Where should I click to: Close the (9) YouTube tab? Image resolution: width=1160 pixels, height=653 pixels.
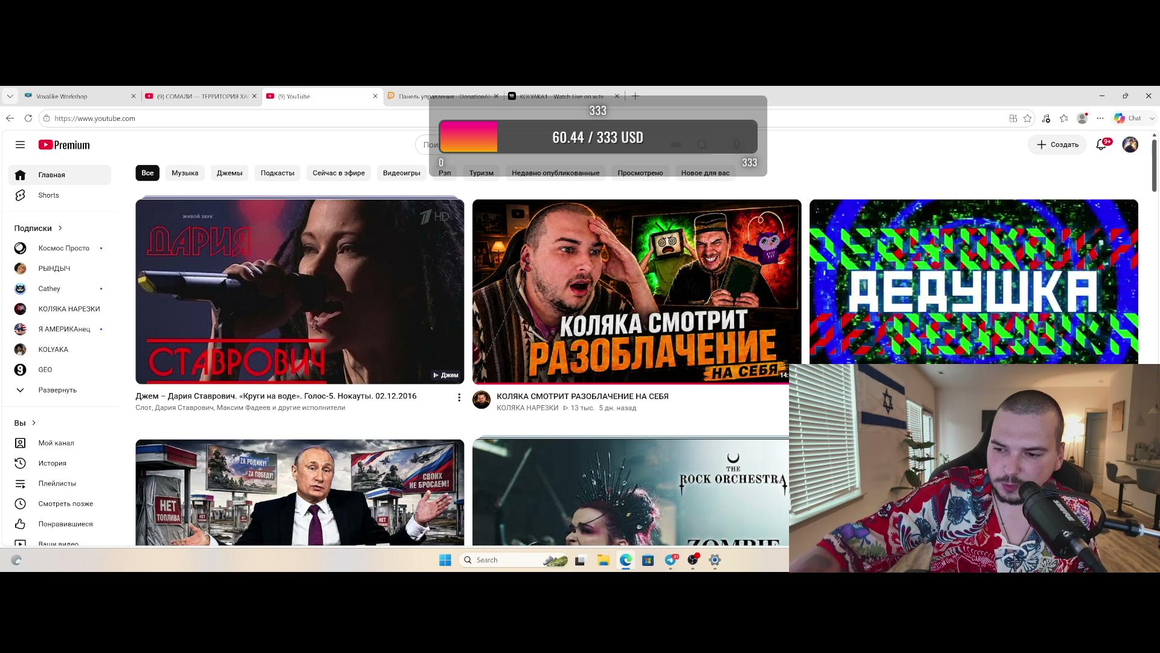[x=375, y=96]
